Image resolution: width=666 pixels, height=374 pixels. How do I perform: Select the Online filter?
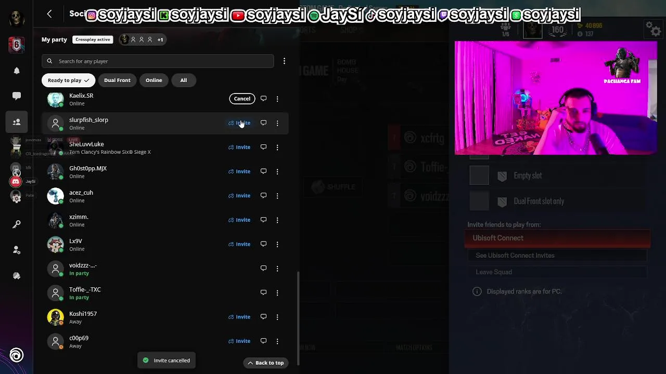[154, 80]
